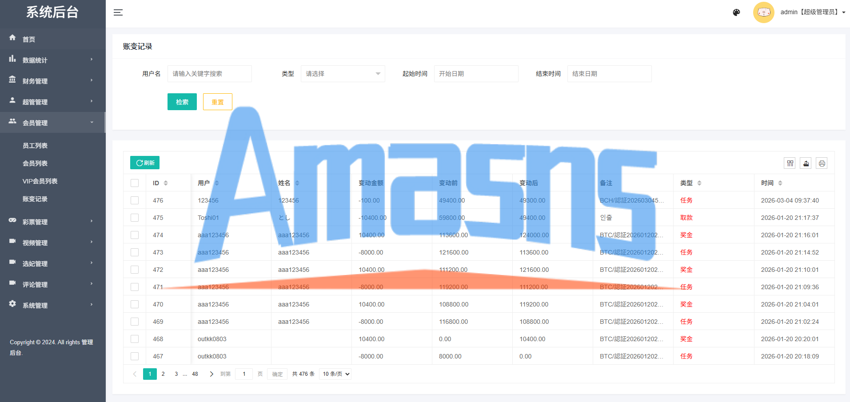Check the checkbox for row 469
850x402 pixels.
[135, 322]
